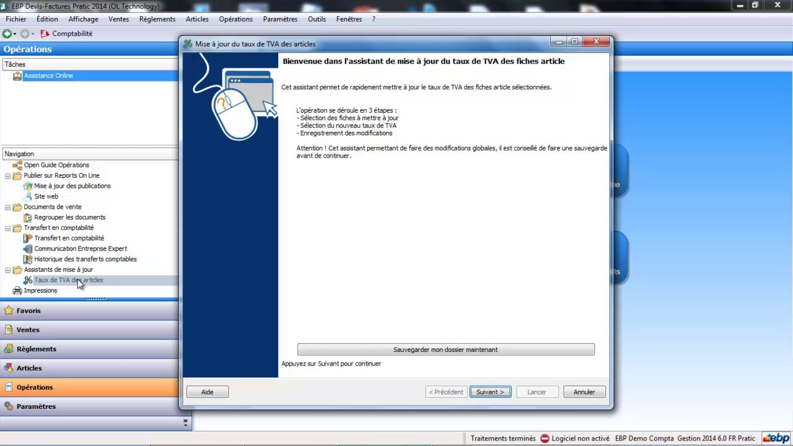Click the Assistants de mise à jour folder icon

tap(17, 269)
